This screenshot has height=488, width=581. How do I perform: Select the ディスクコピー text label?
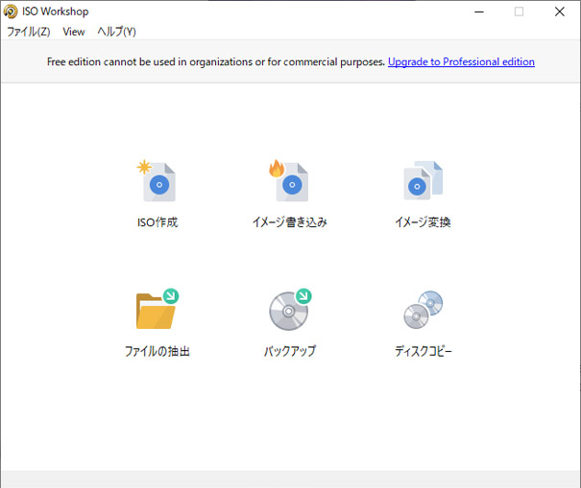pos(423,351)
